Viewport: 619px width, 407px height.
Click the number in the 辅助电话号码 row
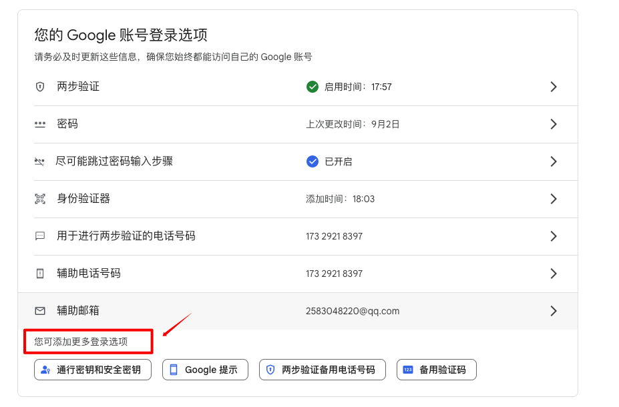334,274
